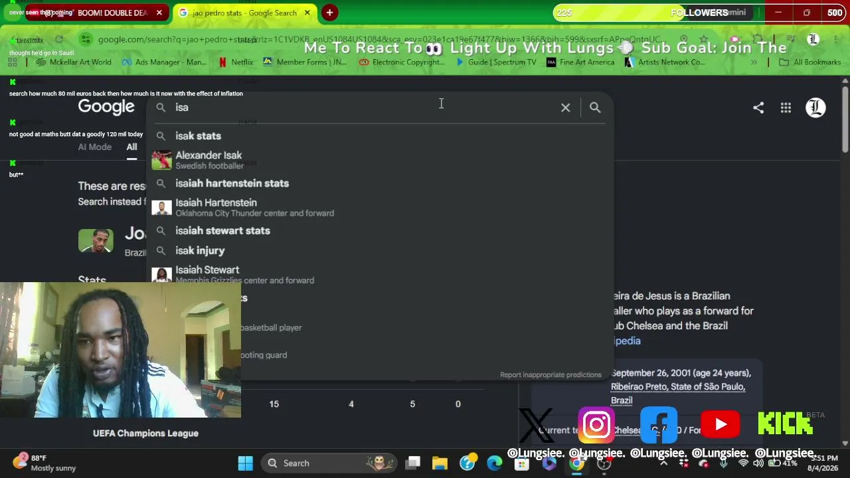Expand the bookmarks overflow chevron
This screenshot has height=478, width=850.
pyautogui.click(x=754, y=62)
